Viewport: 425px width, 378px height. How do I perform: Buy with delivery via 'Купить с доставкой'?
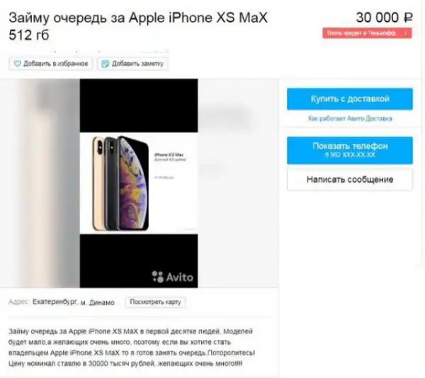click(350, 99)
